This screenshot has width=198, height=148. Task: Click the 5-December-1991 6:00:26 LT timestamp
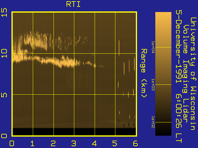click(x=179, y=76)
